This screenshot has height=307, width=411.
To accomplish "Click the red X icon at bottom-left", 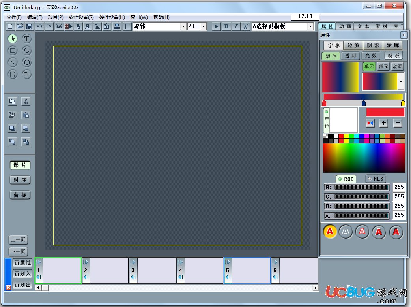I will pos(8,288).
